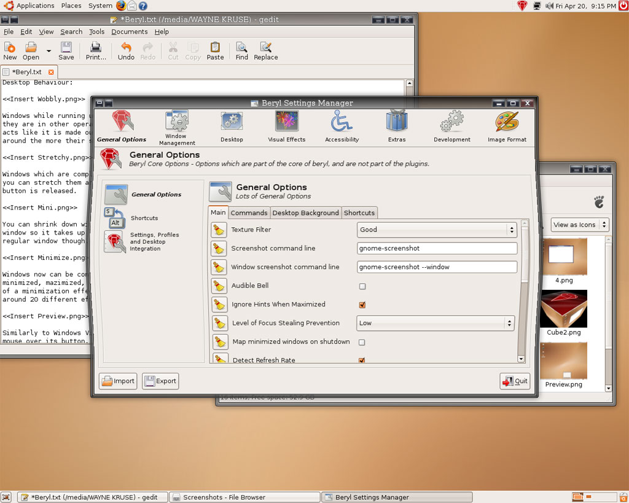Screen dimensions: 629x503
Task: Click the Import button
Action: pos(118,381)
